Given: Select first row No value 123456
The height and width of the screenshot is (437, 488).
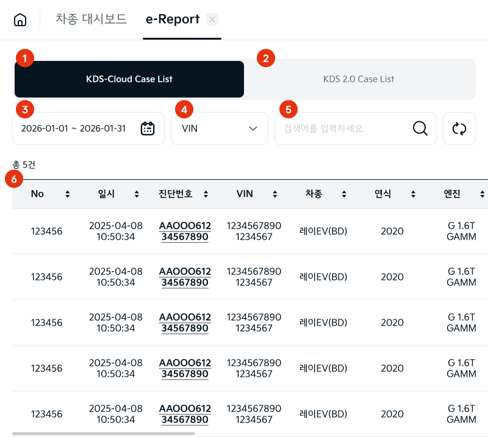Looking at the screenshot, I should click(47, 231).
